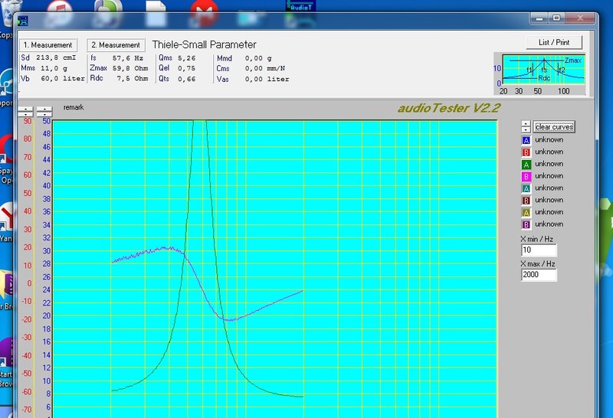Click the blue right axis scale stepper
613x418 pixels.
click(44, 112)
